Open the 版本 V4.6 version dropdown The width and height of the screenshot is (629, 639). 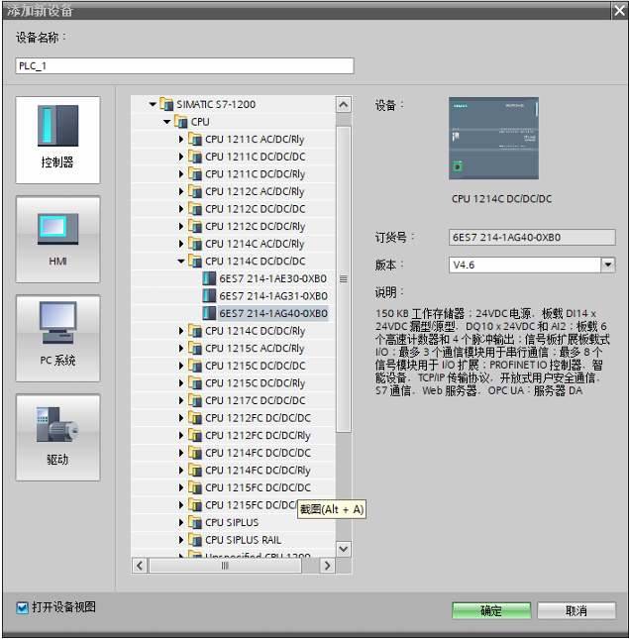[x=607, y=266]
